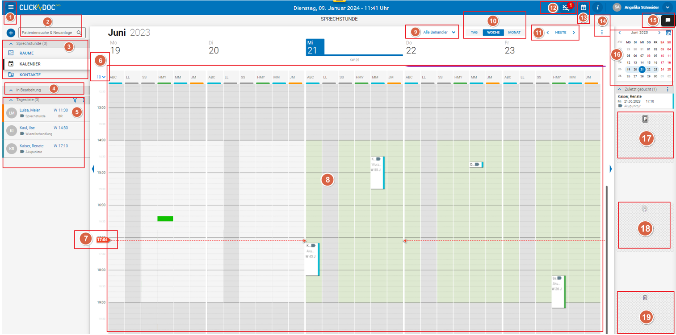Collapse right panel with right blue arrow handle
This screenshot has height=335, width=676.
click(x=610, y=169)
